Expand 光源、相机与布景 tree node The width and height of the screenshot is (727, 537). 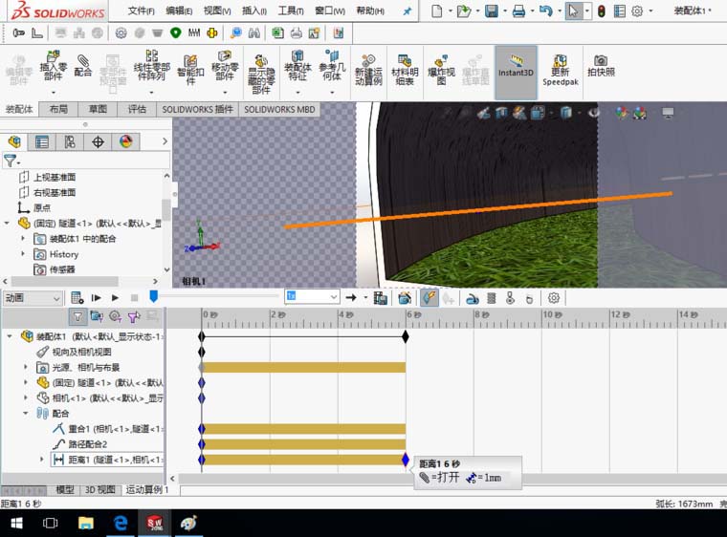click(27, 367)
